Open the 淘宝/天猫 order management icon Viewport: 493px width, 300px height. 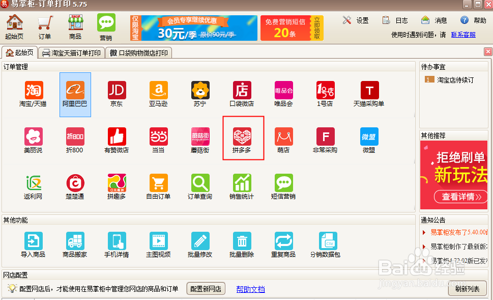pos(33,94)
